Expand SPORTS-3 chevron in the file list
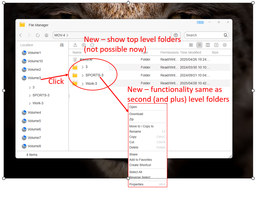This screenshot has height=205, width=272. [83, 76]
